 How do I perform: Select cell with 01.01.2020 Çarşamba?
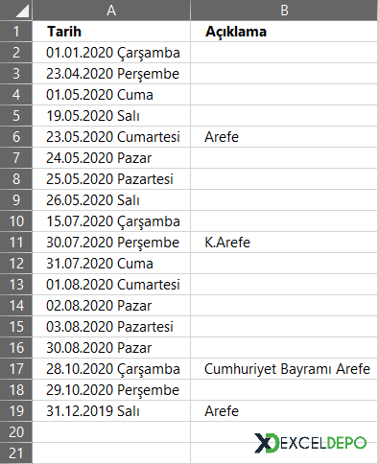(x=111, y=53)
